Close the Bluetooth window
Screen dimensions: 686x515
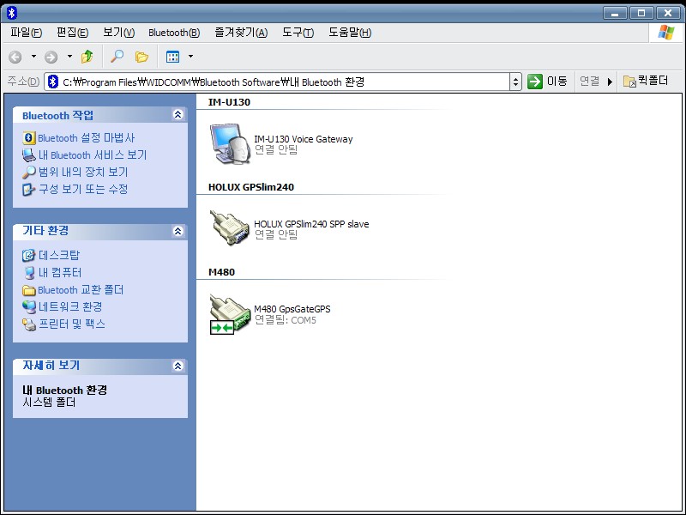pos(668,13)
